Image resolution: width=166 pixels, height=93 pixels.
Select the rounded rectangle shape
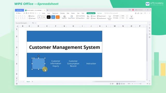click(x=38, y=64)
